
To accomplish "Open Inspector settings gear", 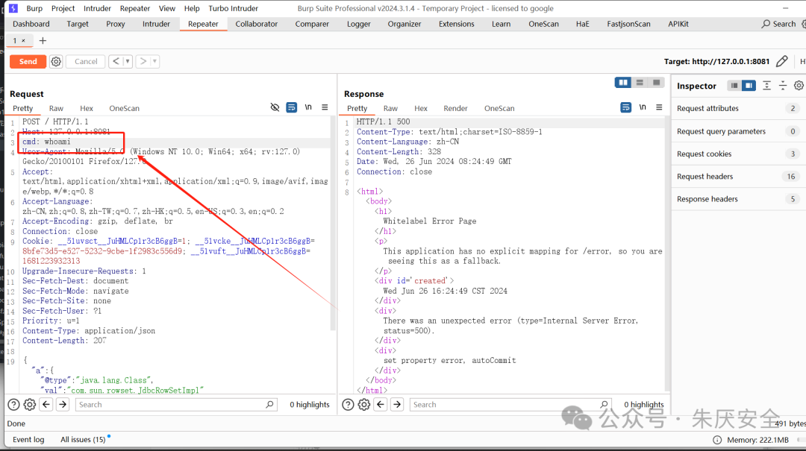I will [799, 86].
